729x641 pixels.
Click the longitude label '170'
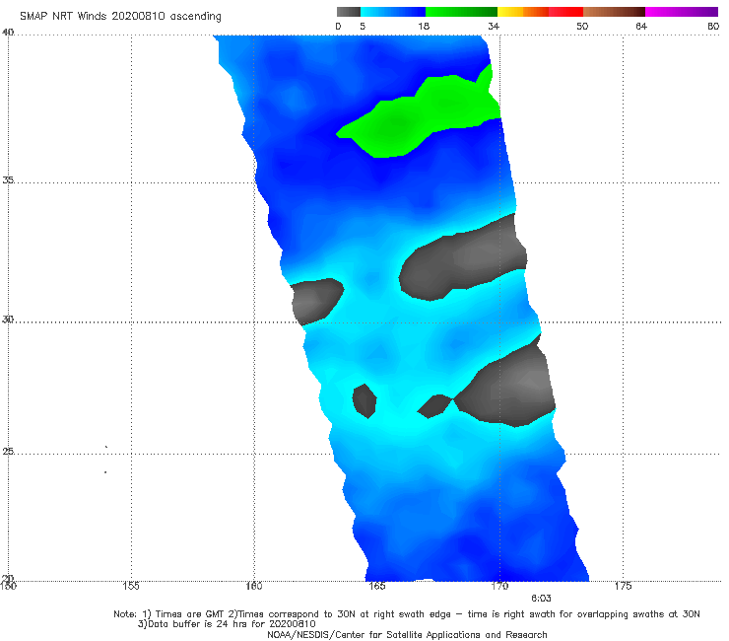[x=499, y=586]
